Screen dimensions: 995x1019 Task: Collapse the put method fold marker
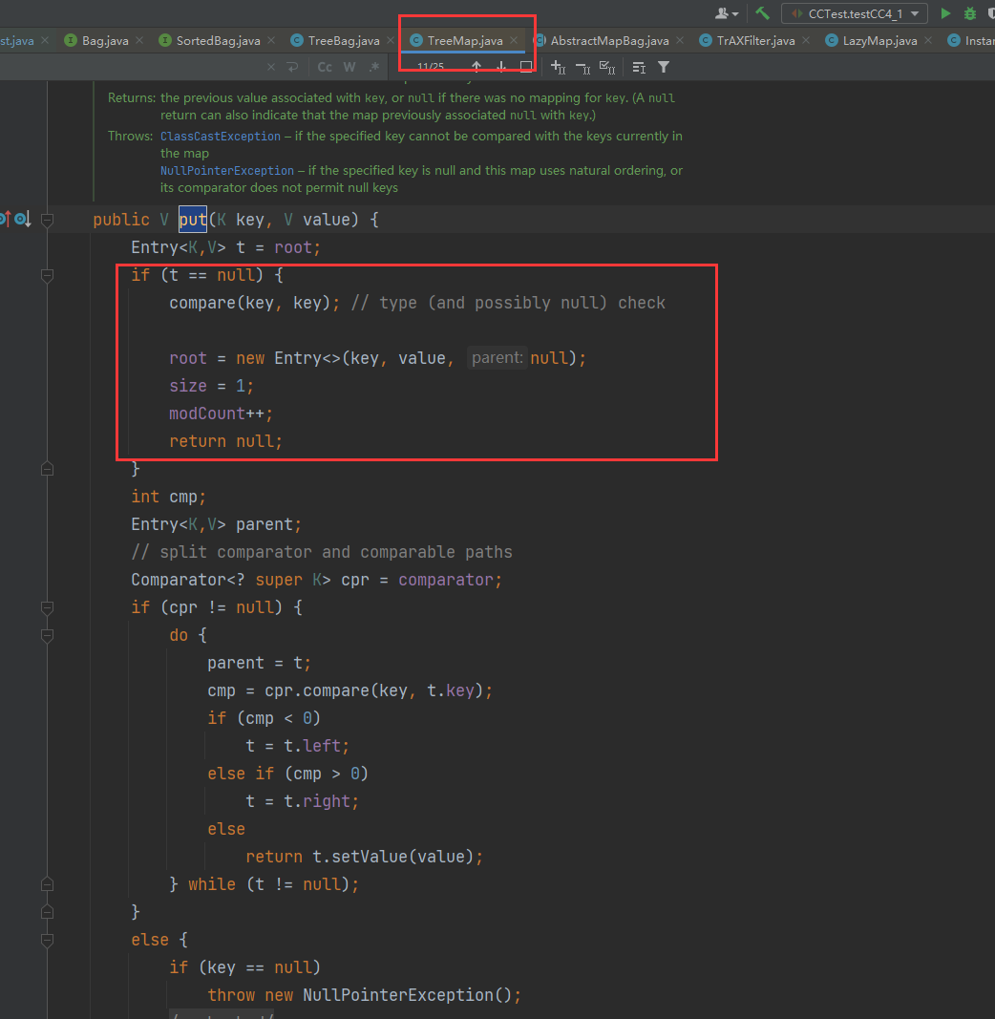coord(47,221)
